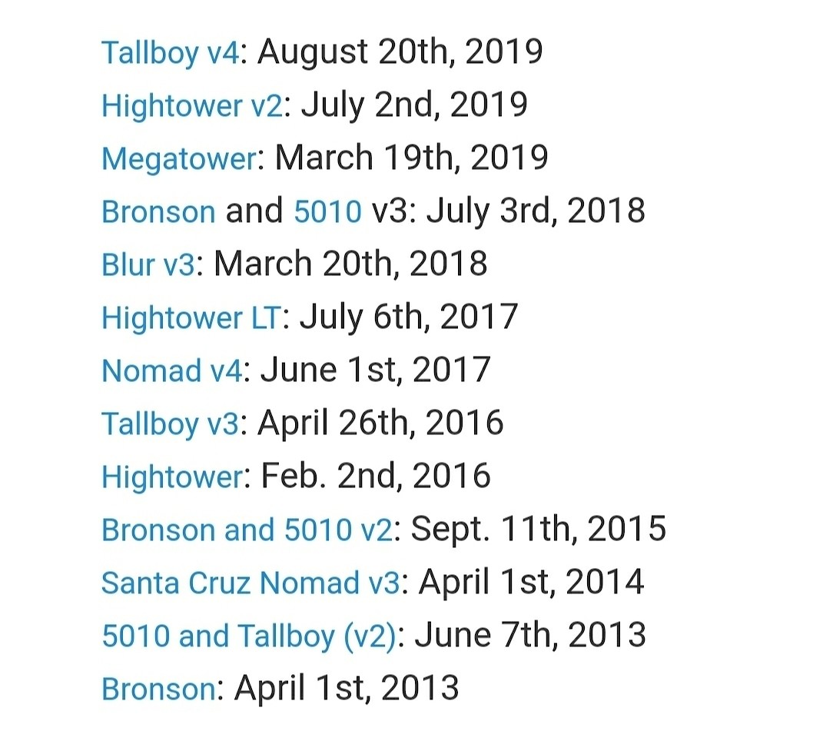Screen dimensions: 813x754
Task: Click Bronson link dated July 3rd, 2018
Action: coord(158,212)
